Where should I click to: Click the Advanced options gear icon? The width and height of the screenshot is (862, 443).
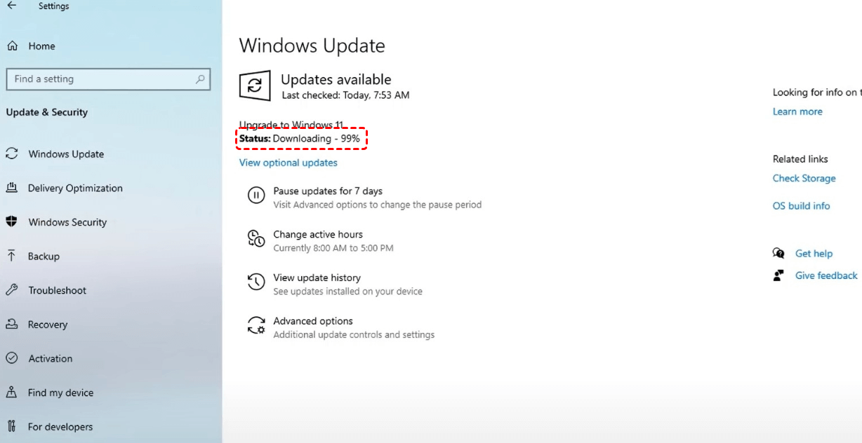tap(256, 326)
